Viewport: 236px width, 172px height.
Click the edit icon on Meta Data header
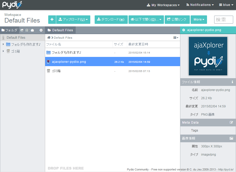[232, 122]
